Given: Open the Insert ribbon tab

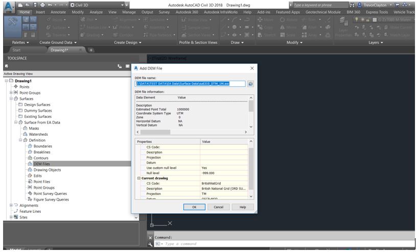Looking at the screenshot, I should pyautogui.click(x=40, y=12).
